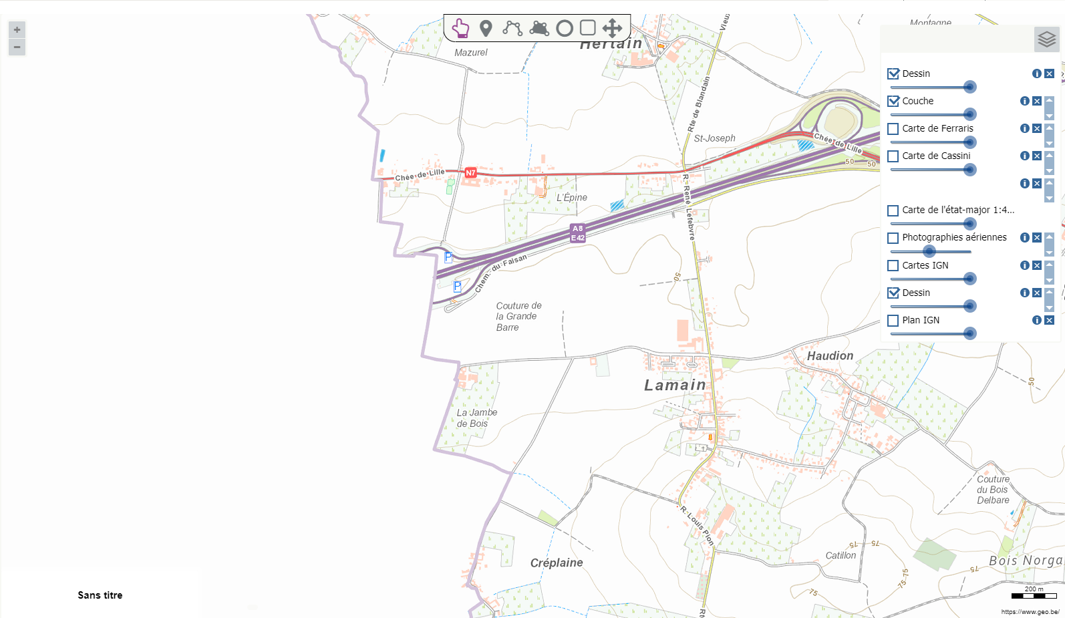This screenshot has width=1065, height=618.
Task: Select the circle drawing tool
Action: pos(565,28)
